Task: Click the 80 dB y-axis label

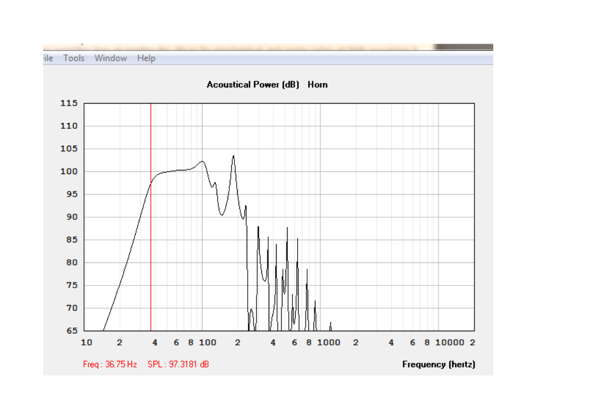Action: tap(72, 263)
